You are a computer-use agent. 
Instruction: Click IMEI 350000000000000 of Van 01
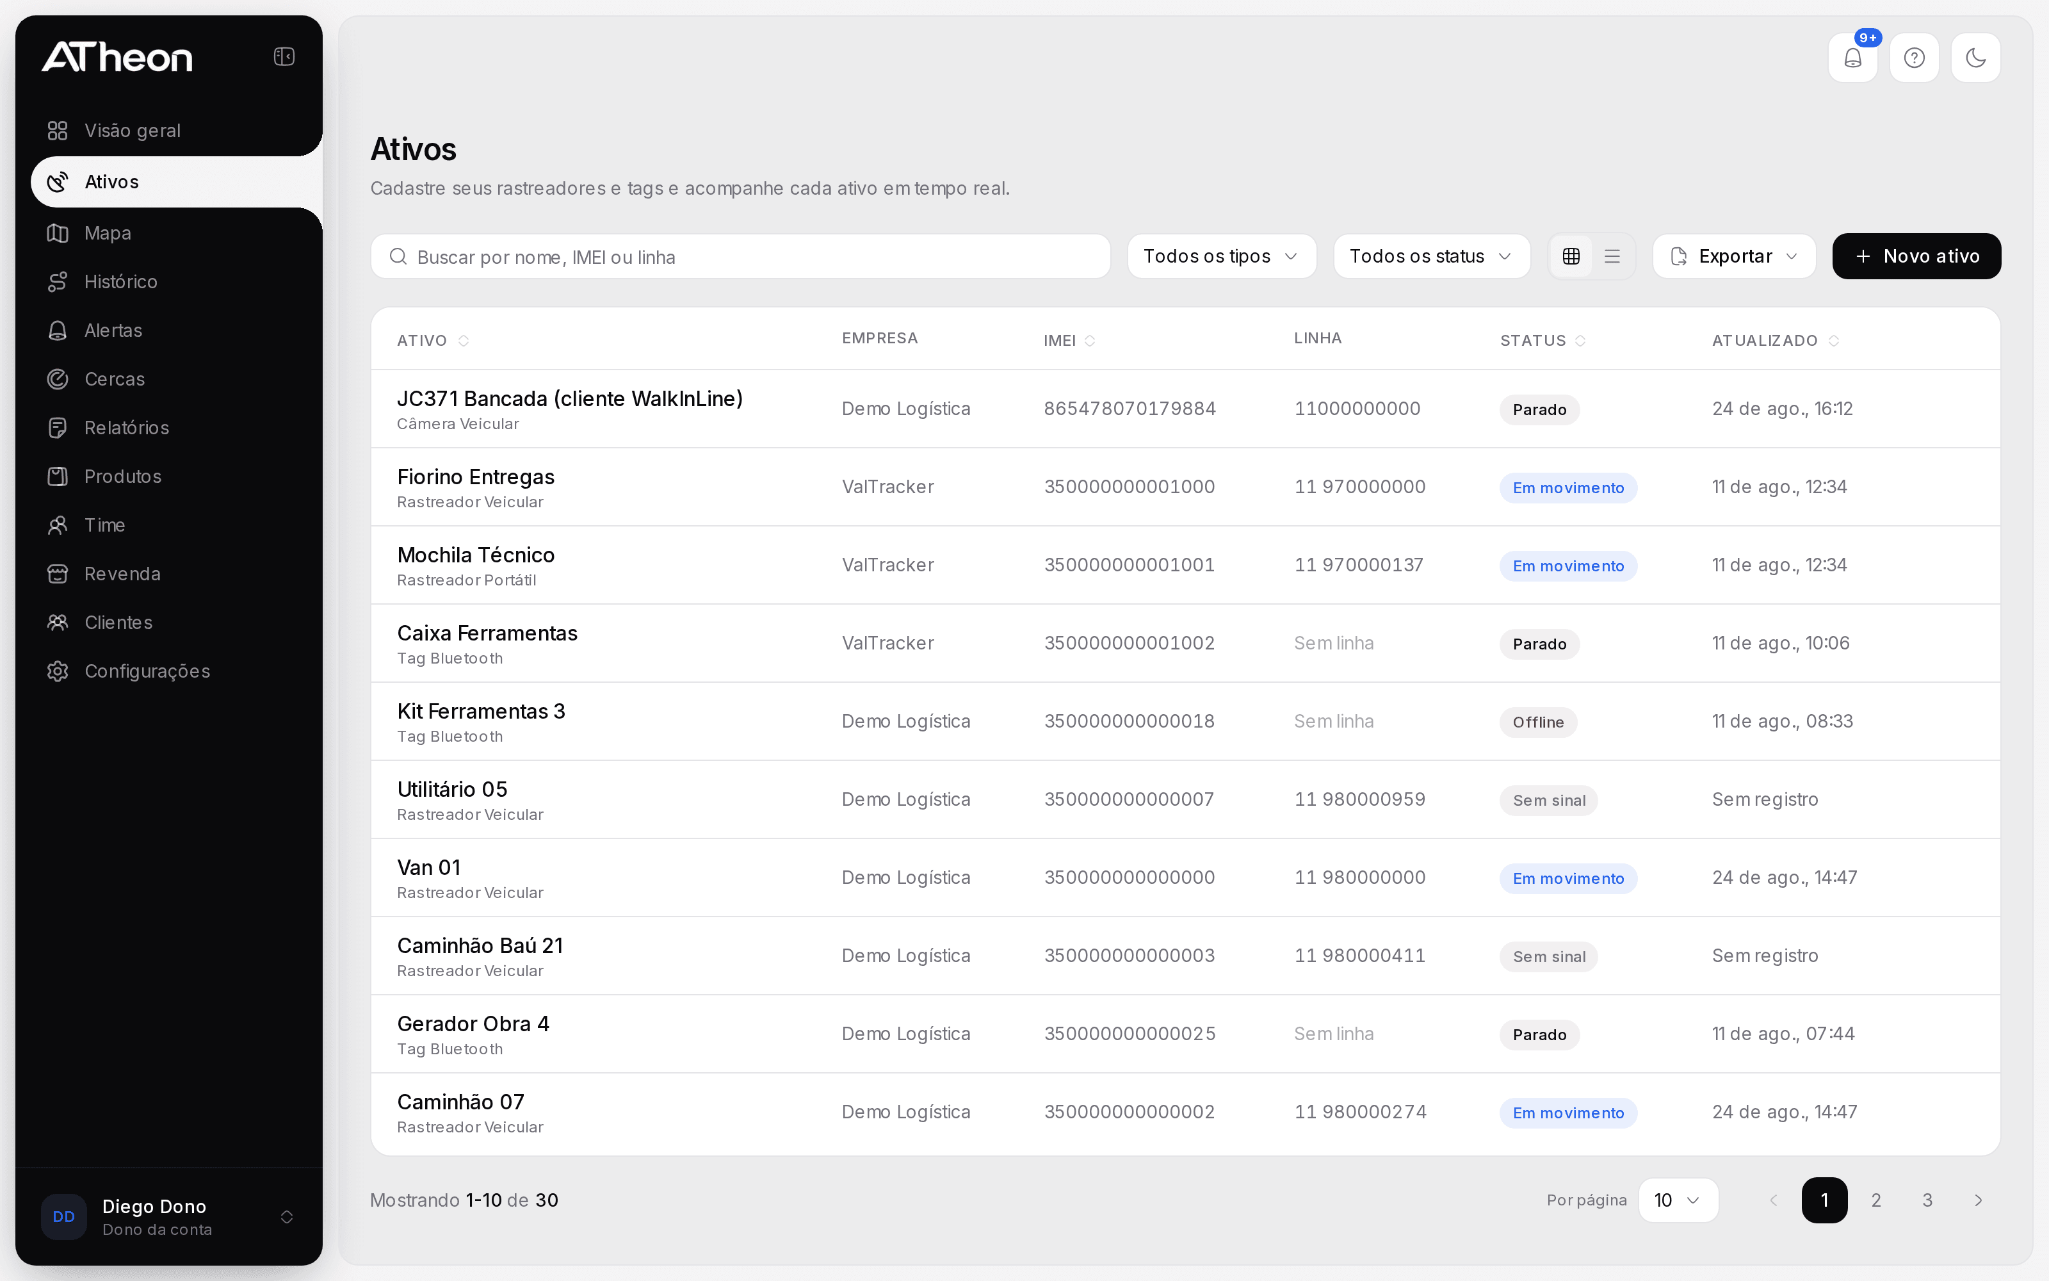tap(1129, 877)
